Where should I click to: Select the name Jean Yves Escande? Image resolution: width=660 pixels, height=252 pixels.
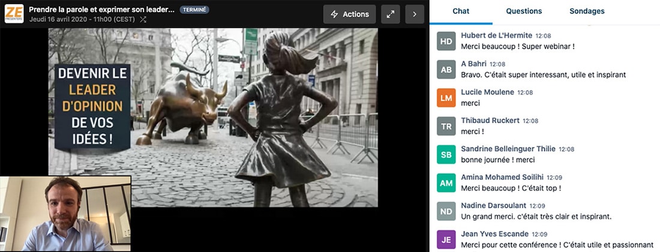(494, 234)
